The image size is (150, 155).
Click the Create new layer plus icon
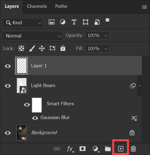(121, 149)
